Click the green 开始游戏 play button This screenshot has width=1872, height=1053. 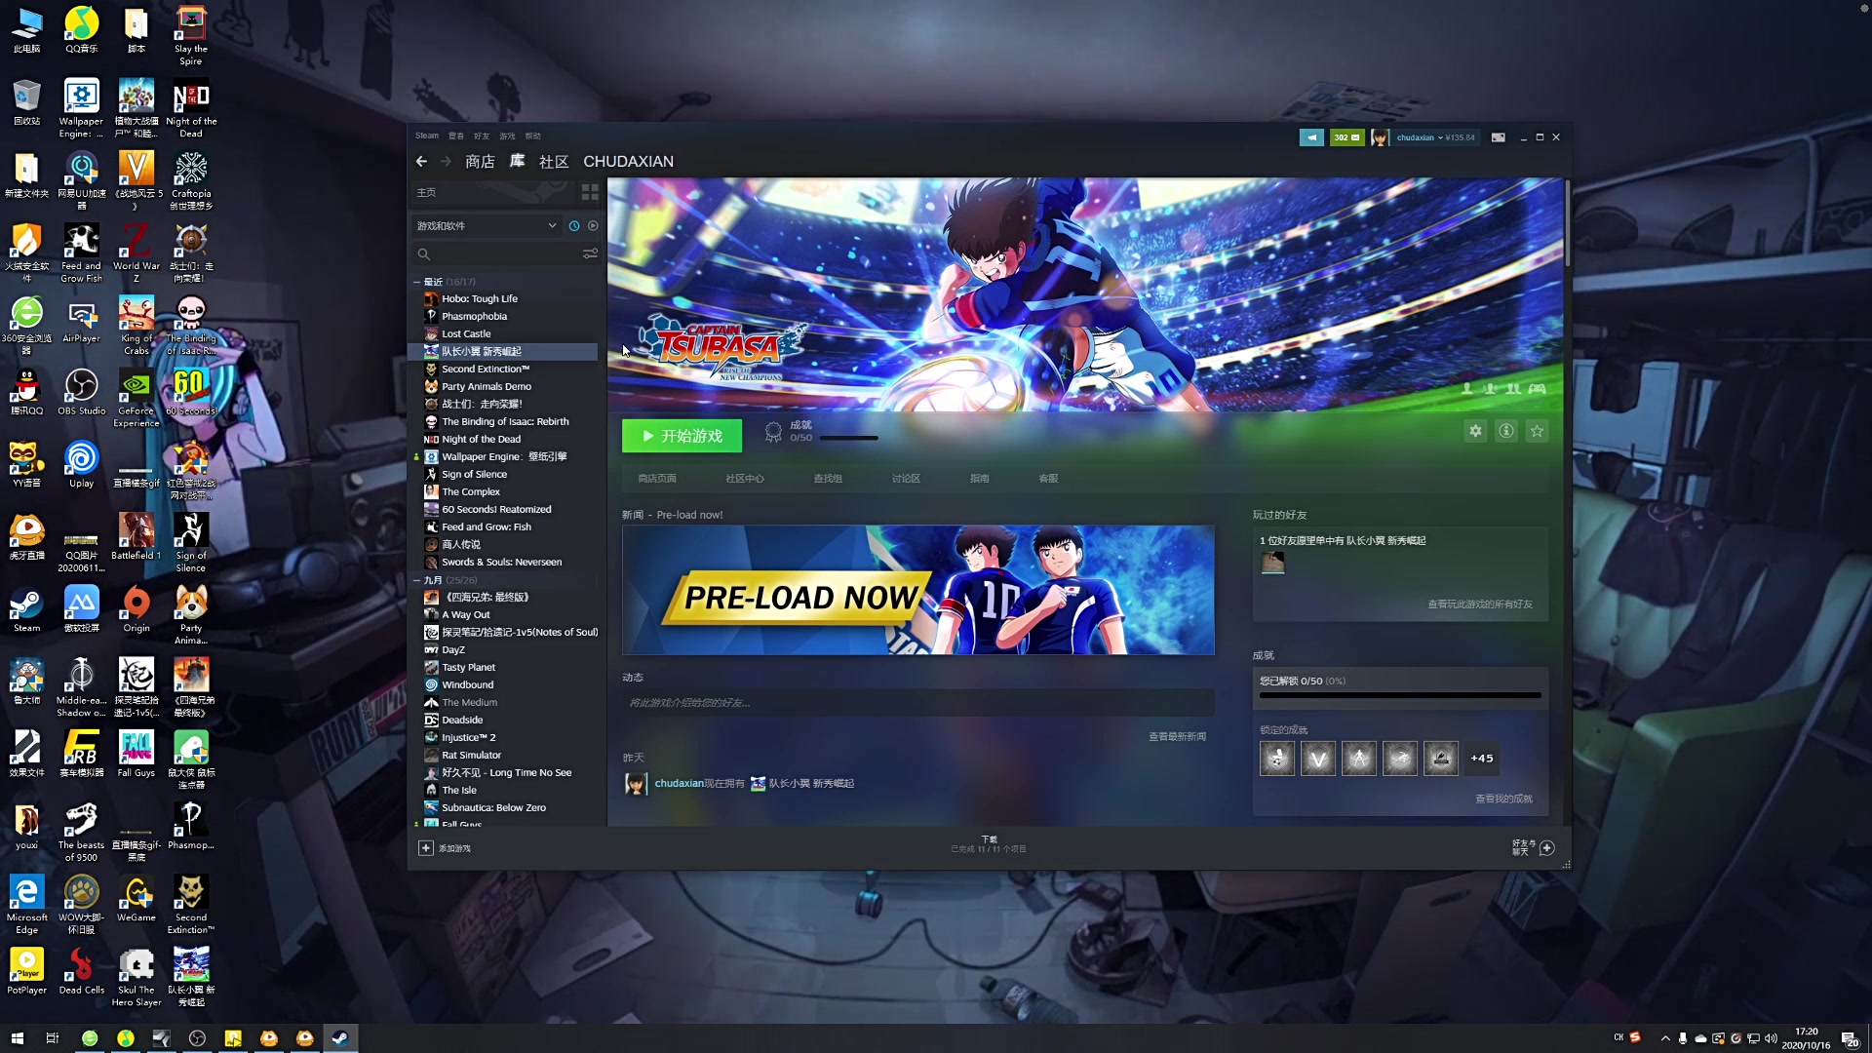pyautogui.click(x=682, y=436)
